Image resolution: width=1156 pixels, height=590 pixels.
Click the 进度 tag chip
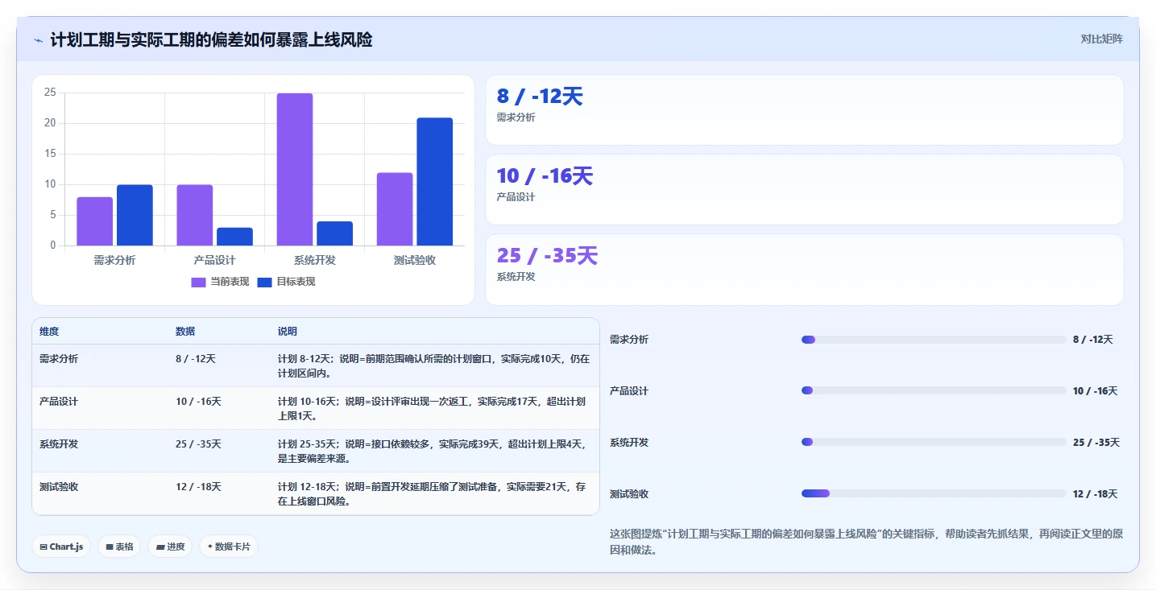[x=170, y=547]
